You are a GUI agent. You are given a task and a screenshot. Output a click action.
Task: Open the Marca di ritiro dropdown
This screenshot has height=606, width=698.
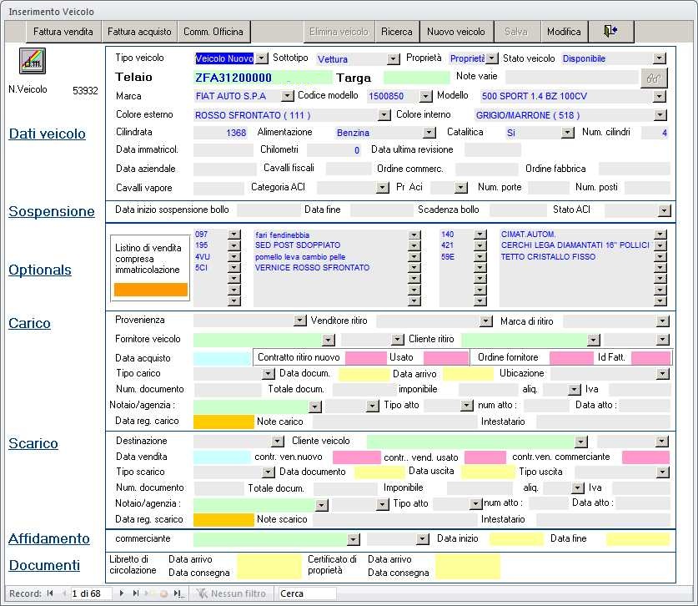click(663, 321)
